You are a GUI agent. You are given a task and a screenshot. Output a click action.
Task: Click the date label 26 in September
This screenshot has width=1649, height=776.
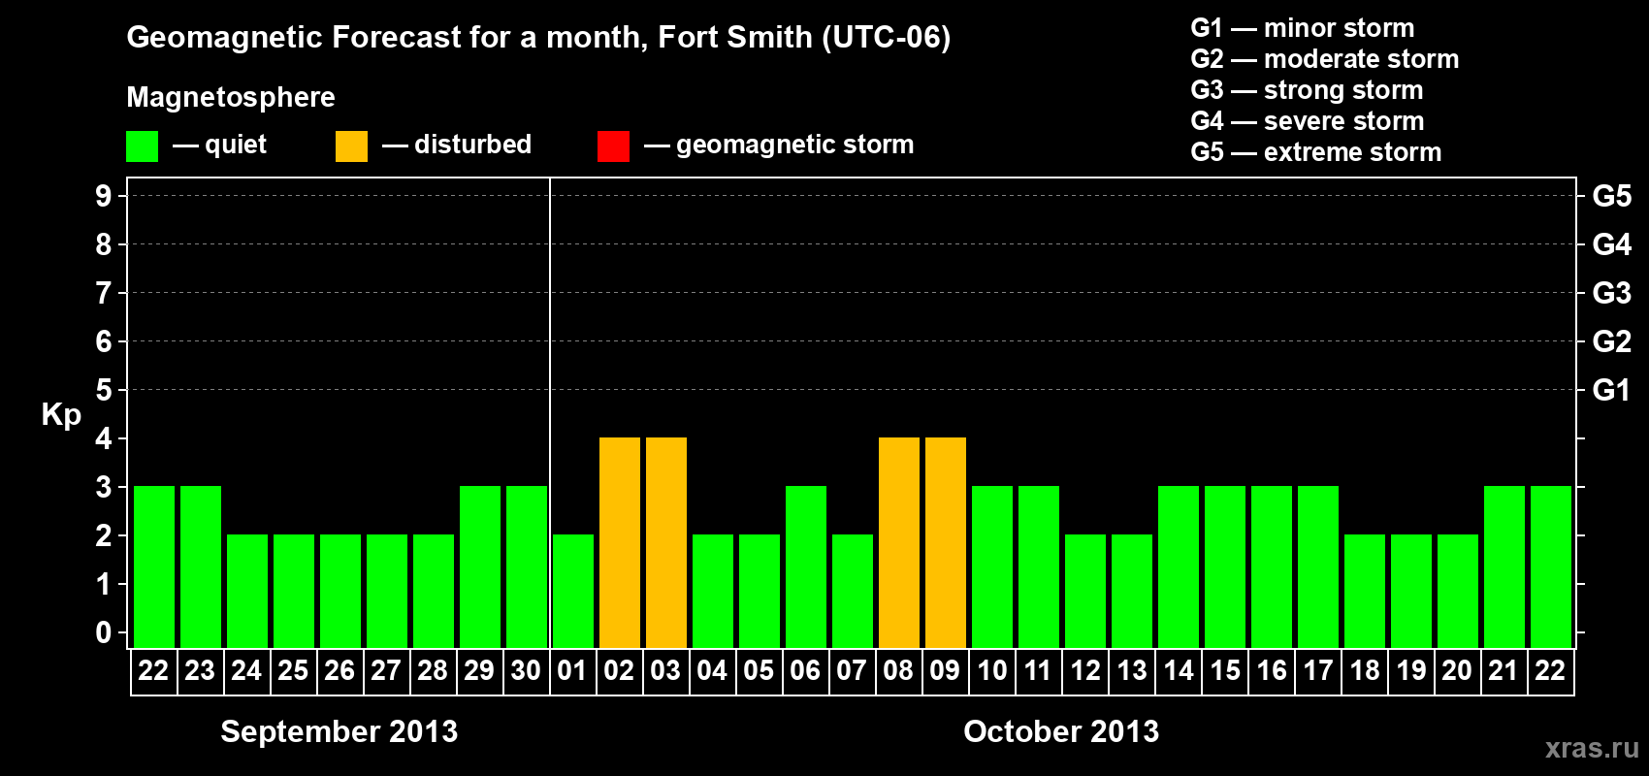coord(339,670)
